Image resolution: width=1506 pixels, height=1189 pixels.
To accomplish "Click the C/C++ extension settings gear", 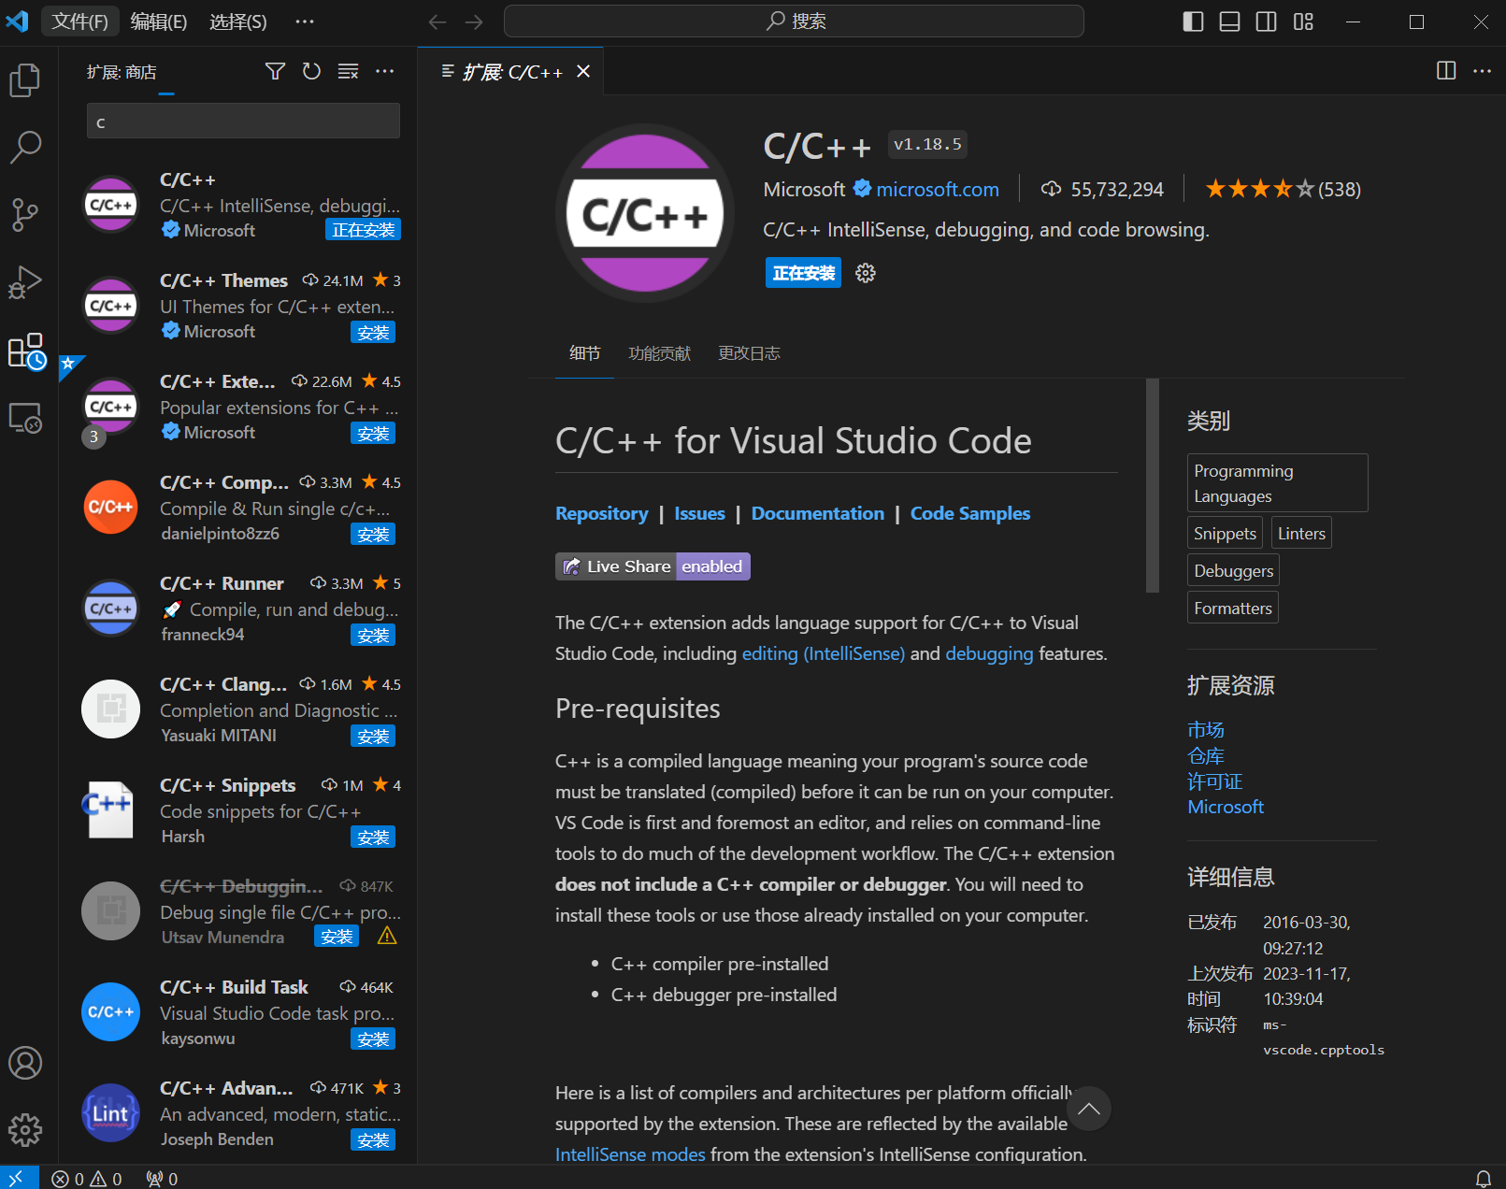I will [x=866, y=273].
